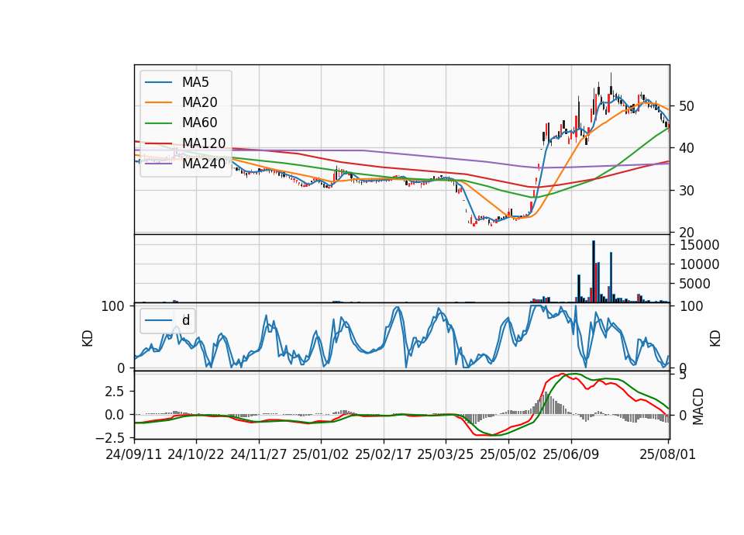Click the 30 price tick label
Screen dimensions: 744x535
point(686,191)
